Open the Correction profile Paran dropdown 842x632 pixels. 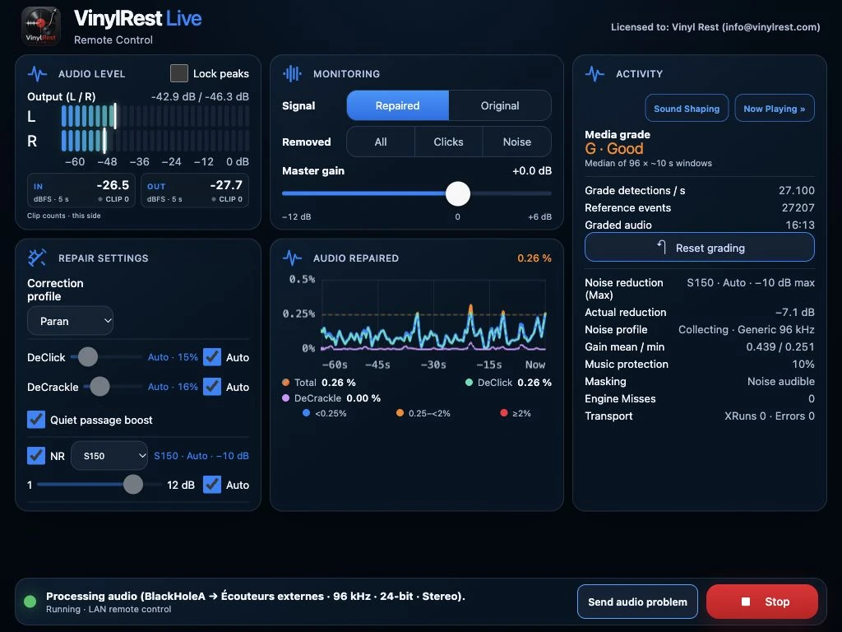click(71, 321)
